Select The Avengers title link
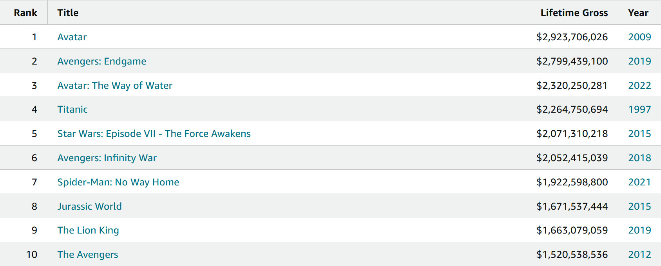661x266 pixels. [88, 255]
